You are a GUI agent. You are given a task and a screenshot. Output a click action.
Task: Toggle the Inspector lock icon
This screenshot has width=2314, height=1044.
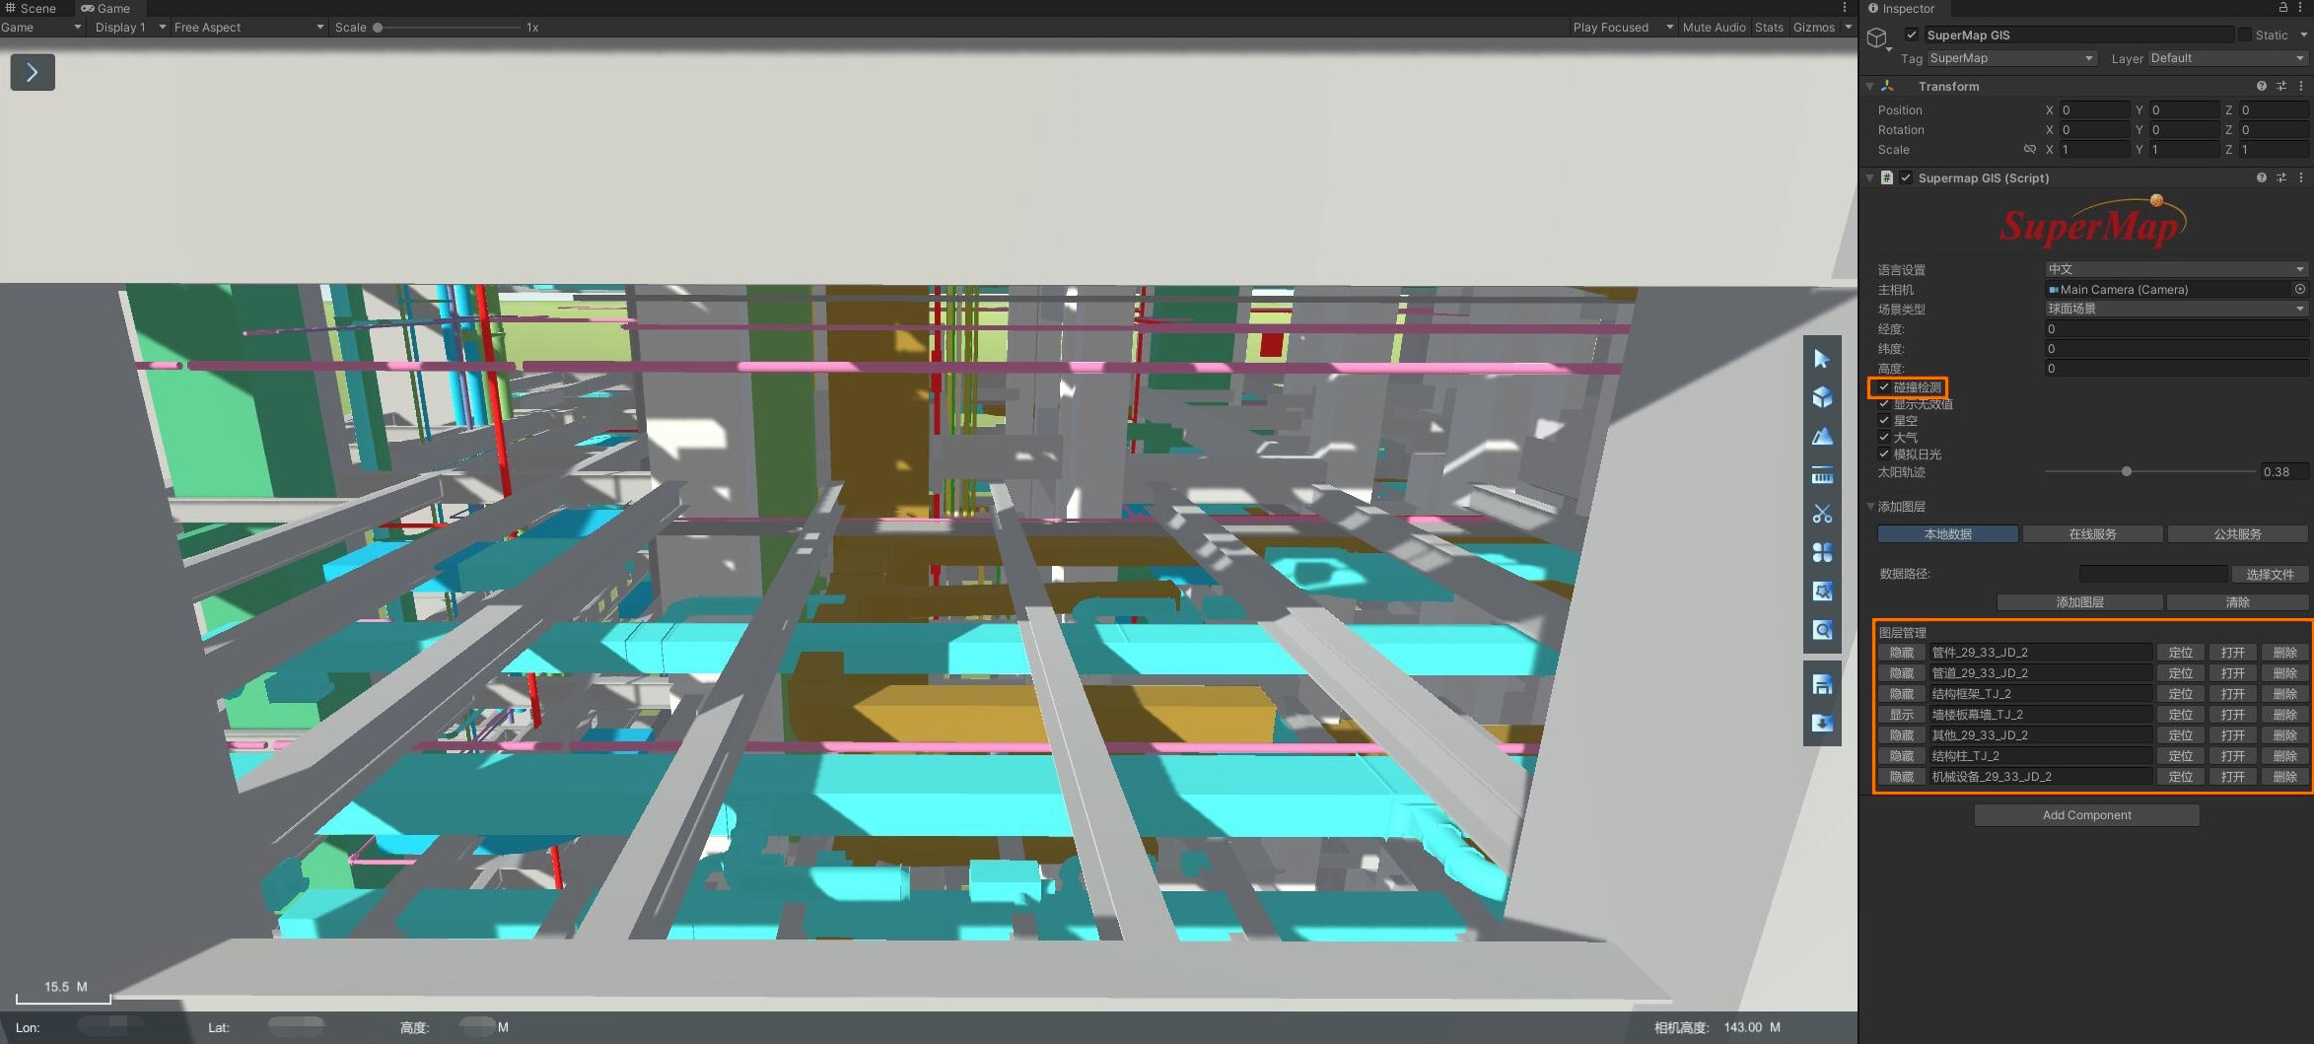click(x=2282, y=8)
